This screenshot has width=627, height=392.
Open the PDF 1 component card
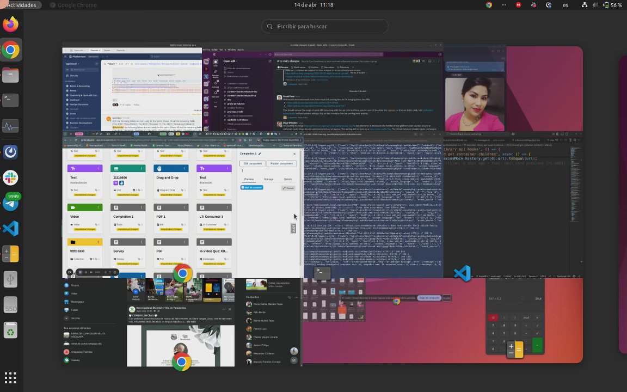[x=171, y=218]
